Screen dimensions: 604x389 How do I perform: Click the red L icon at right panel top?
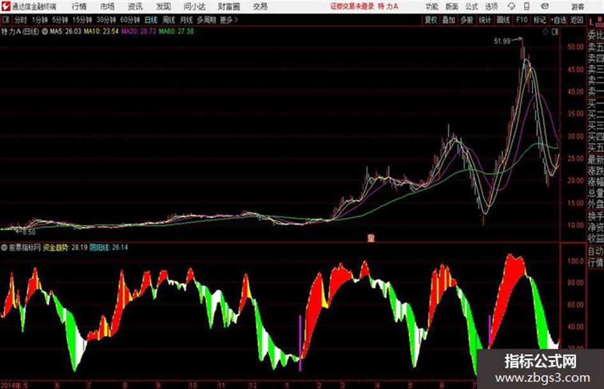592,22
